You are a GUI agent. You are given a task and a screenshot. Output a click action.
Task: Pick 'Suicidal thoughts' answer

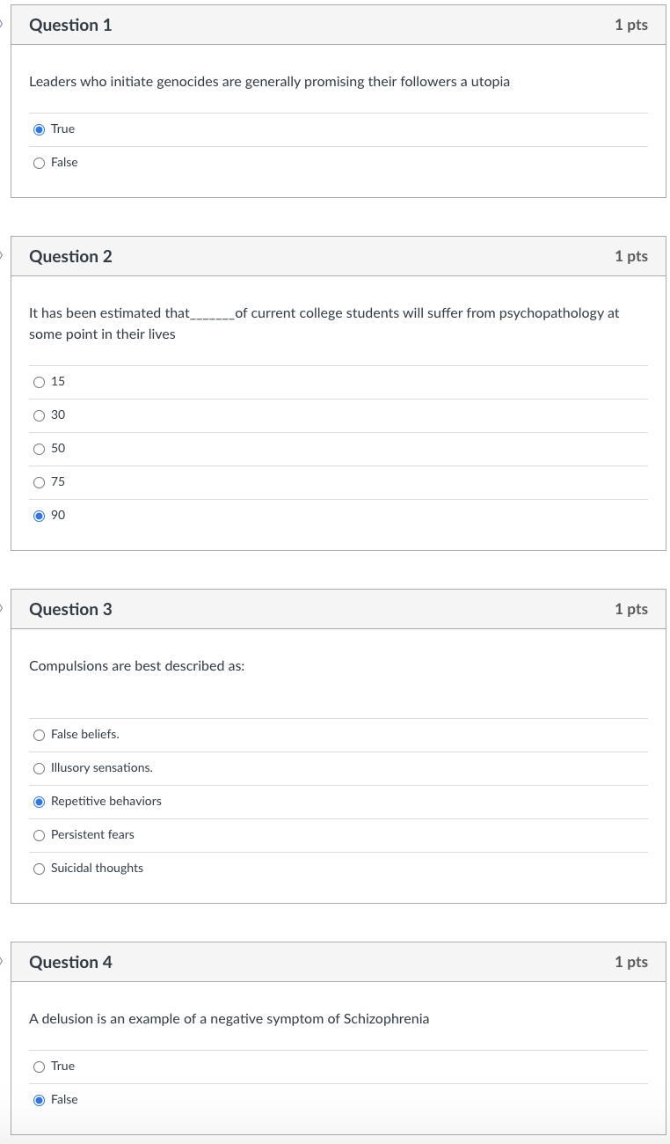(39, 869)
